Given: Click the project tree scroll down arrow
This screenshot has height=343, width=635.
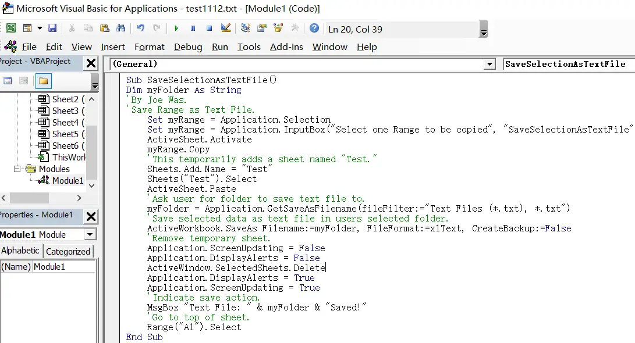Looking at the screenshot, I should [92, 185].
